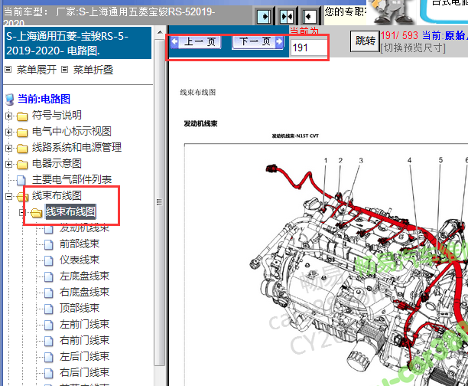Click the middle panel layout icon in header
Image resolution: width=468 pixels, height=386 pixels.
[x=286, y=16]
